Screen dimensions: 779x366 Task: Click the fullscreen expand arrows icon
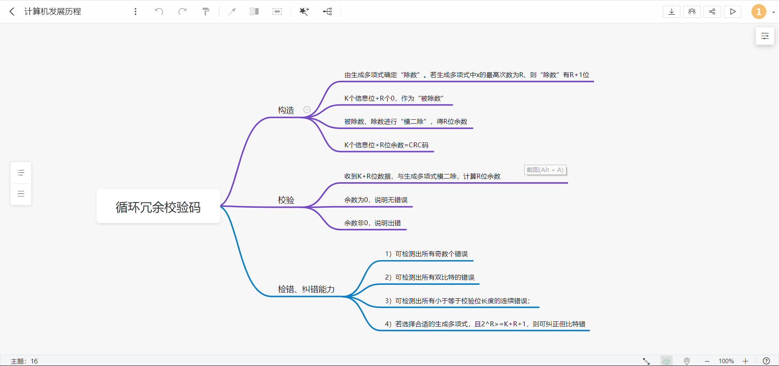[x=646, y=361]
